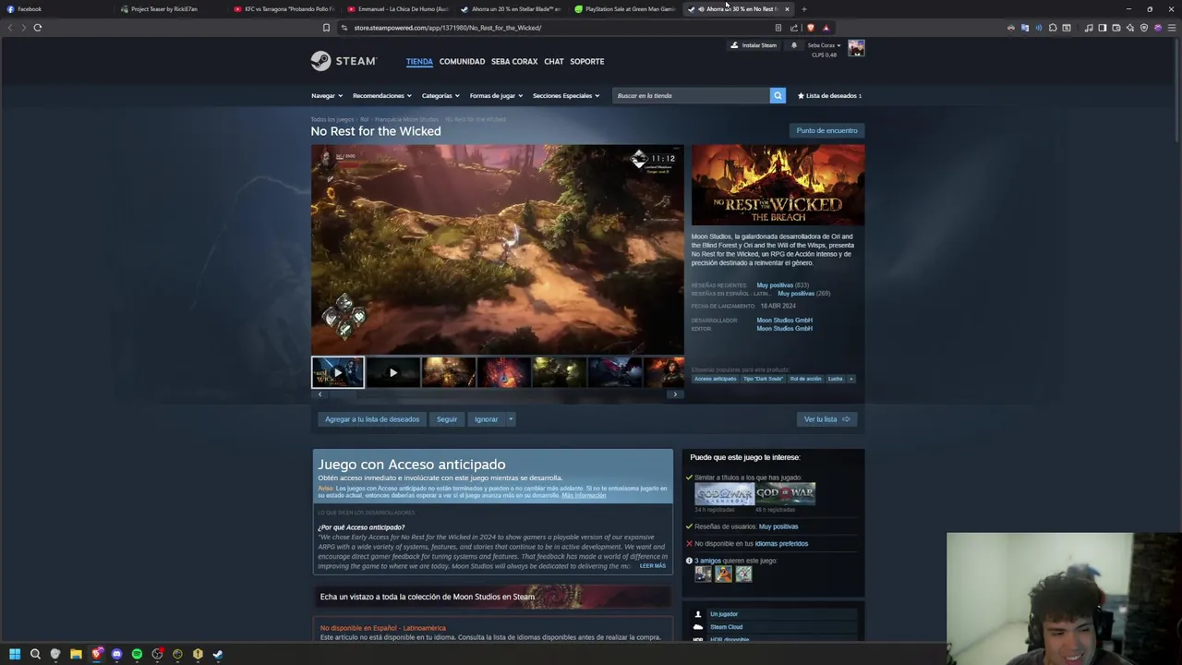Viewport: 1182px width, 665px height.
Task: Click the Seguir button
Action: click(x=447, y=419)
